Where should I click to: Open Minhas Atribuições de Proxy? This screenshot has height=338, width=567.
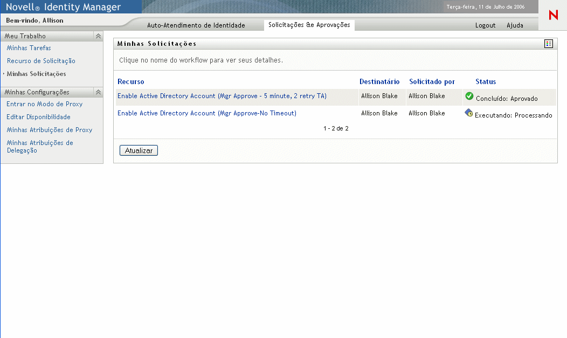[49, 130]
